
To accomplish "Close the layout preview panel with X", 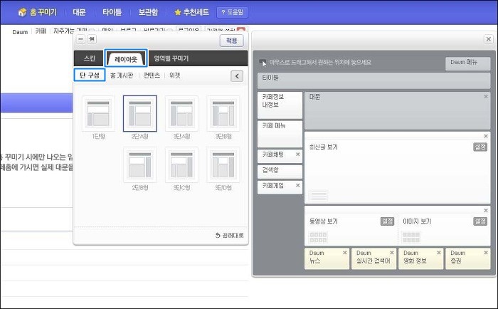I will tap(489, 39).
